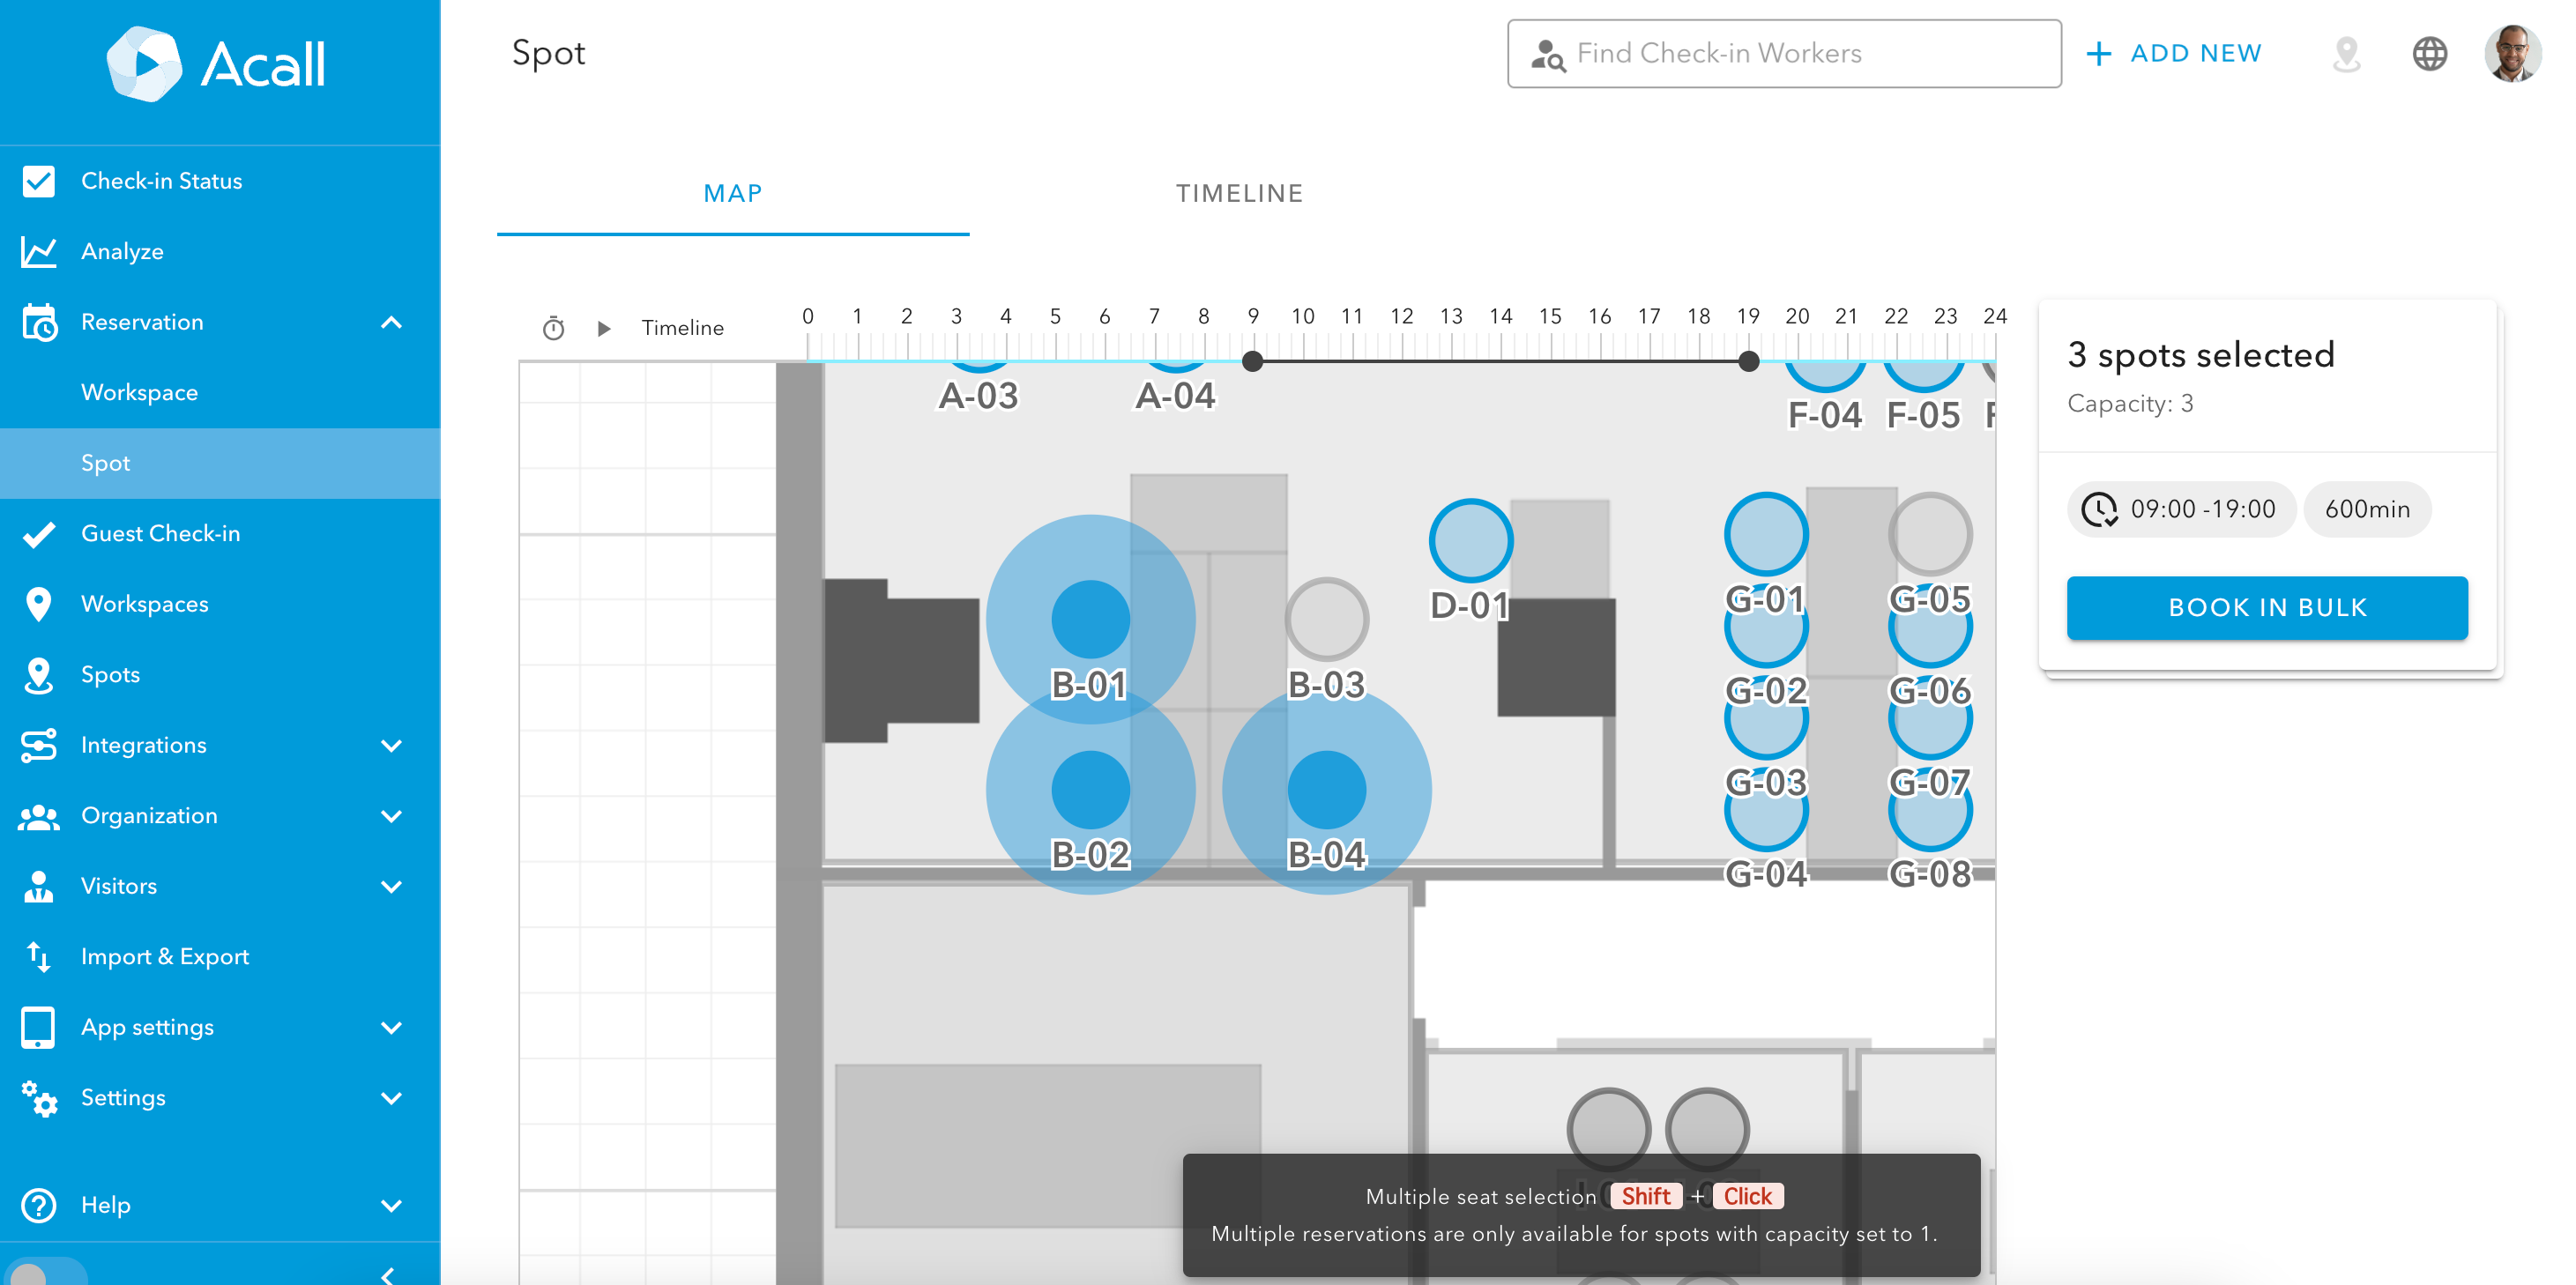Select spot G-01

point(1766,534)
